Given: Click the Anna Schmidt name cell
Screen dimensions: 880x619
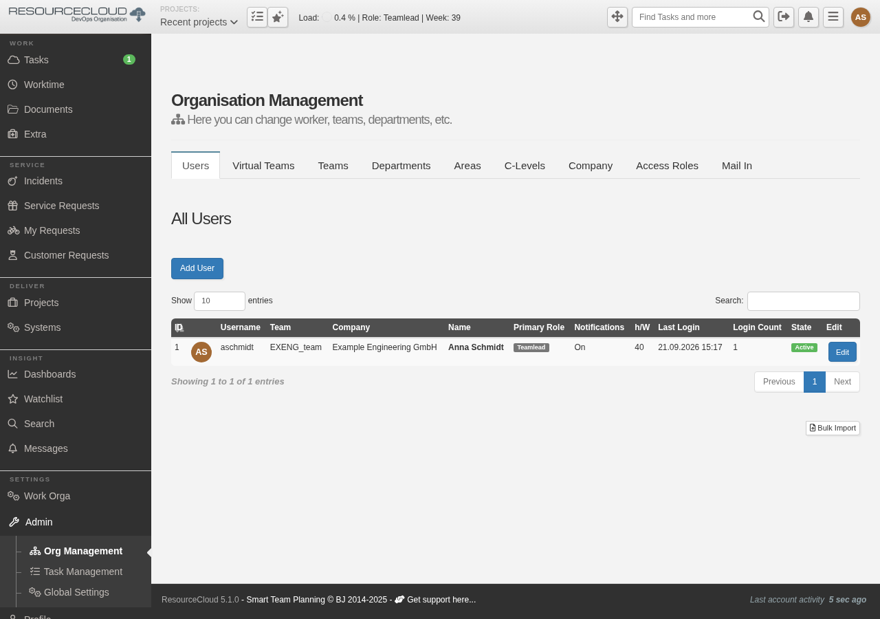Looking at the screenshot, I should click(476, 347).
